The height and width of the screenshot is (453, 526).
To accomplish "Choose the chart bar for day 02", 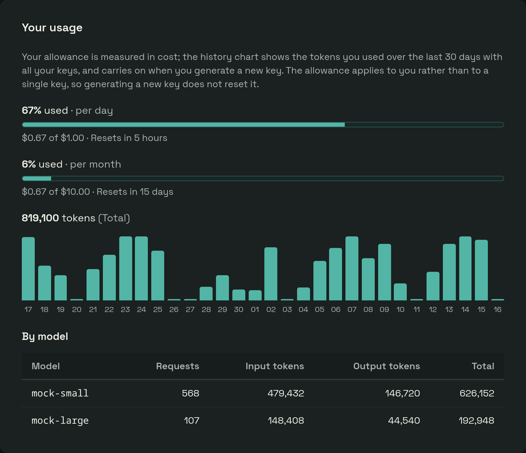I will (271, 274).
